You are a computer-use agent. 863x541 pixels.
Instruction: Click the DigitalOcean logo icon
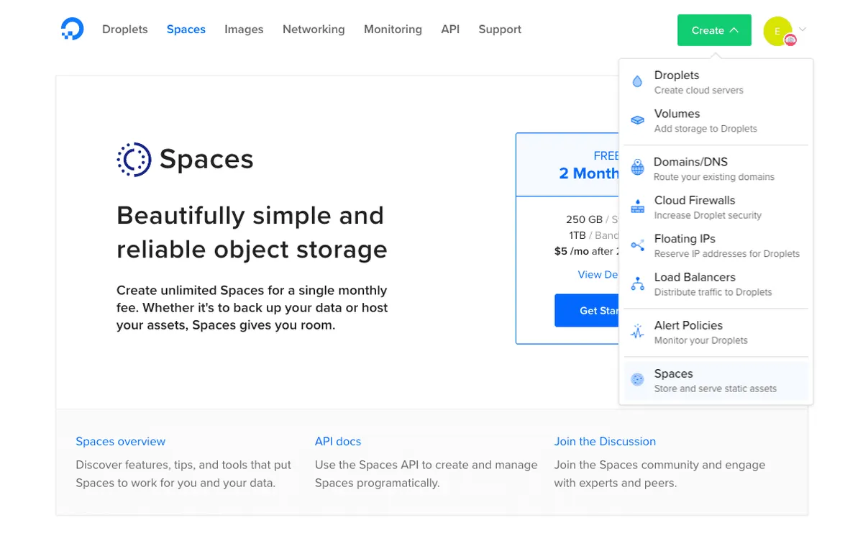coord(72,29)
